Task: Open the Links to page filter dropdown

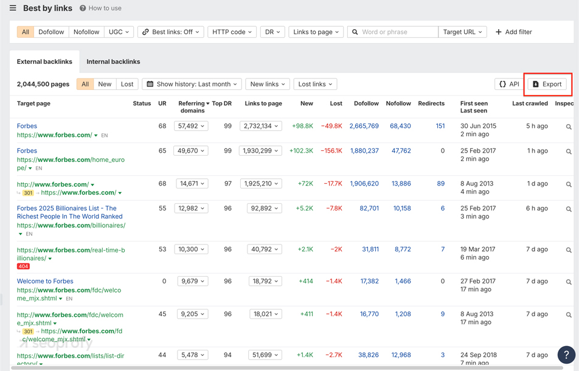Action: click(x=316, y=32)
